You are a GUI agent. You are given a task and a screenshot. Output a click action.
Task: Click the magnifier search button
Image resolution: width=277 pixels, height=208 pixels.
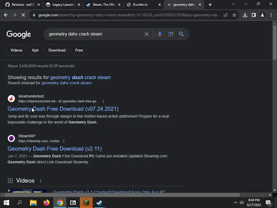point(182,34)
